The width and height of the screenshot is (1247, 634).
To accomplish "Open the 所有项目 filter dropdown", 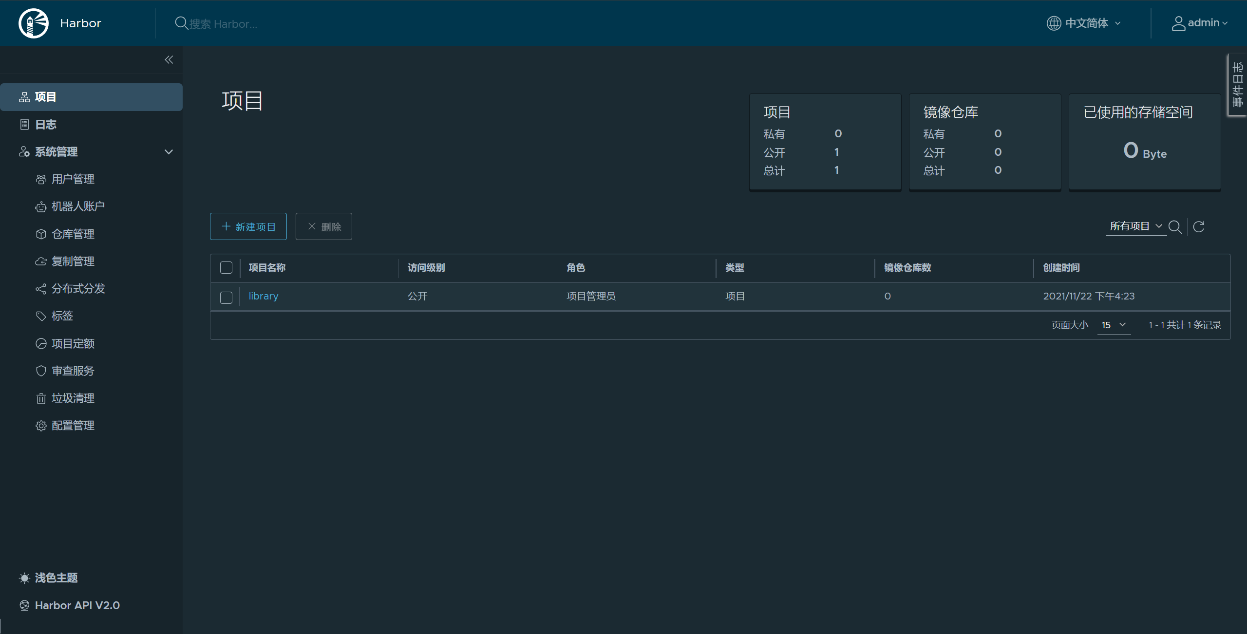I will click(x=1135, y=226).
